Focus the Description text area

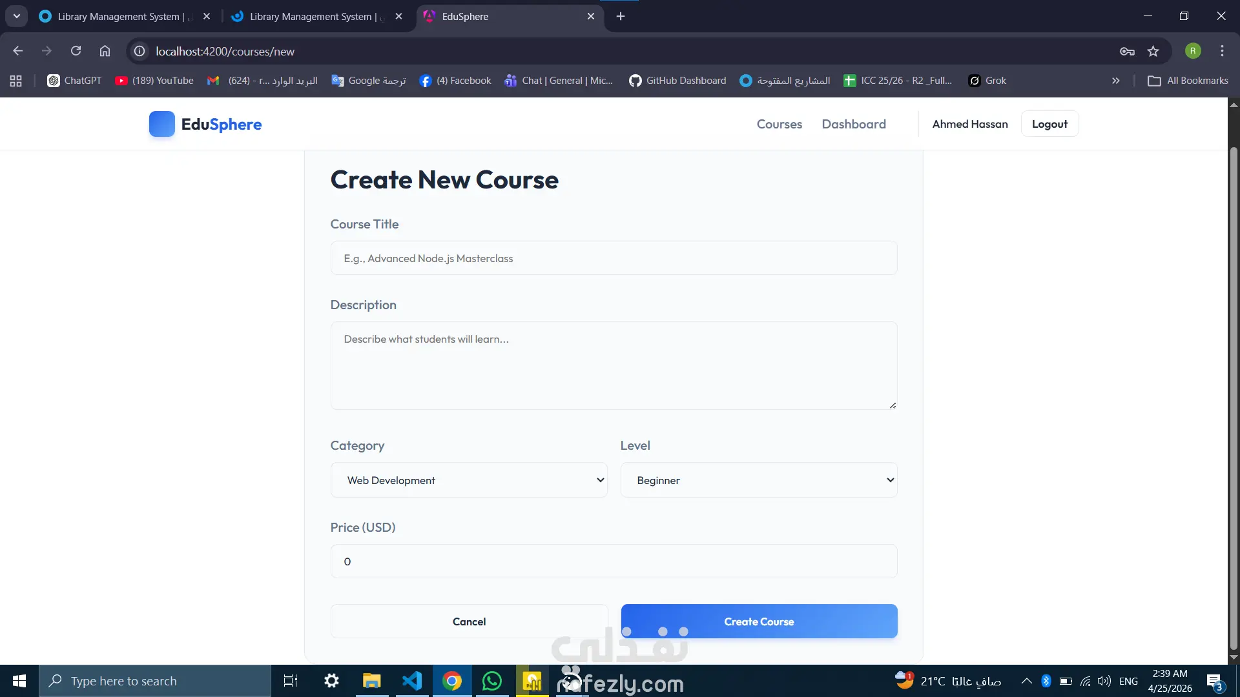pos(614,366)
